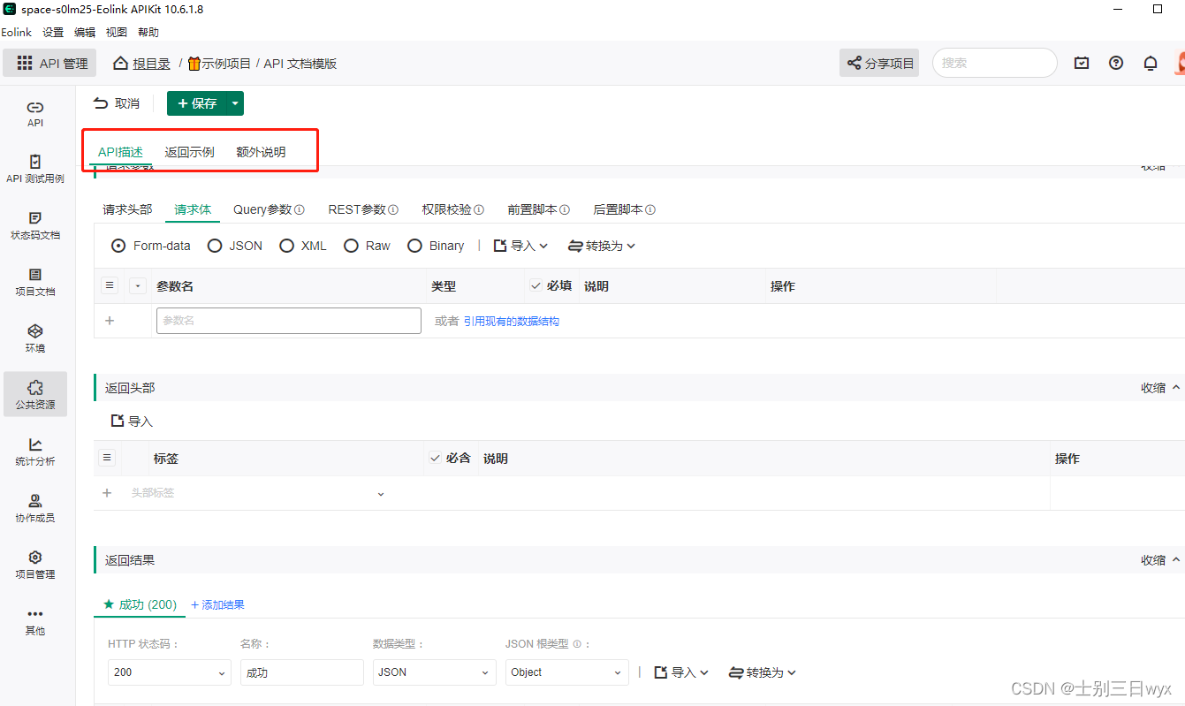Open 状态码文档 sidebar item
The height and width of the screenshot is (706, 1185).
point(35,225)
